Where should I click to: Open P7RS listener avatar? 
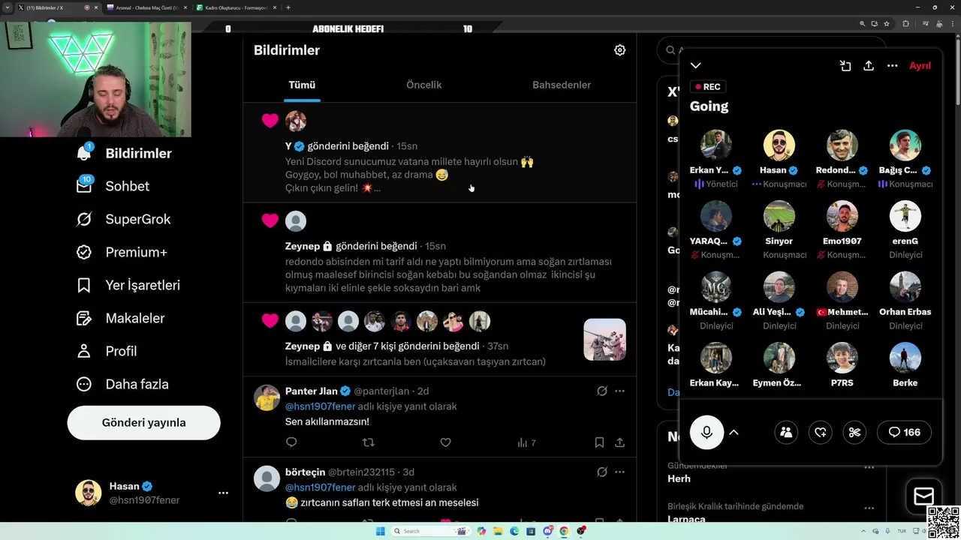tap(842, 358)
